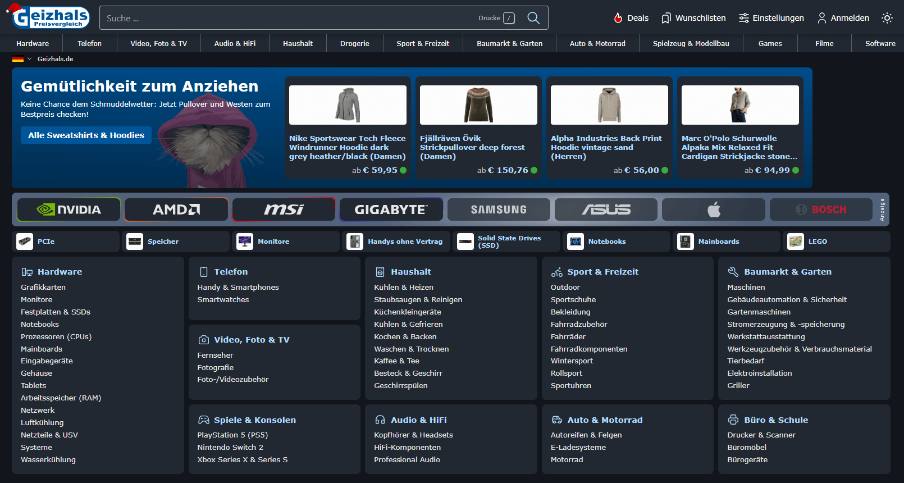The width and height of the screenshot is (904, 483).
Task: Expand the Games navigation category
Action: pyautogui.click(x=770, y=43)
